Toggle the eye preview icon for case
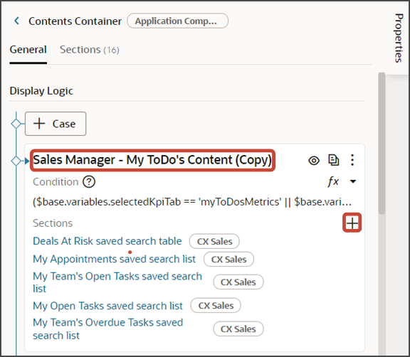Image resolution: width=410 pixels, height=357 pixels. [314, 160]
